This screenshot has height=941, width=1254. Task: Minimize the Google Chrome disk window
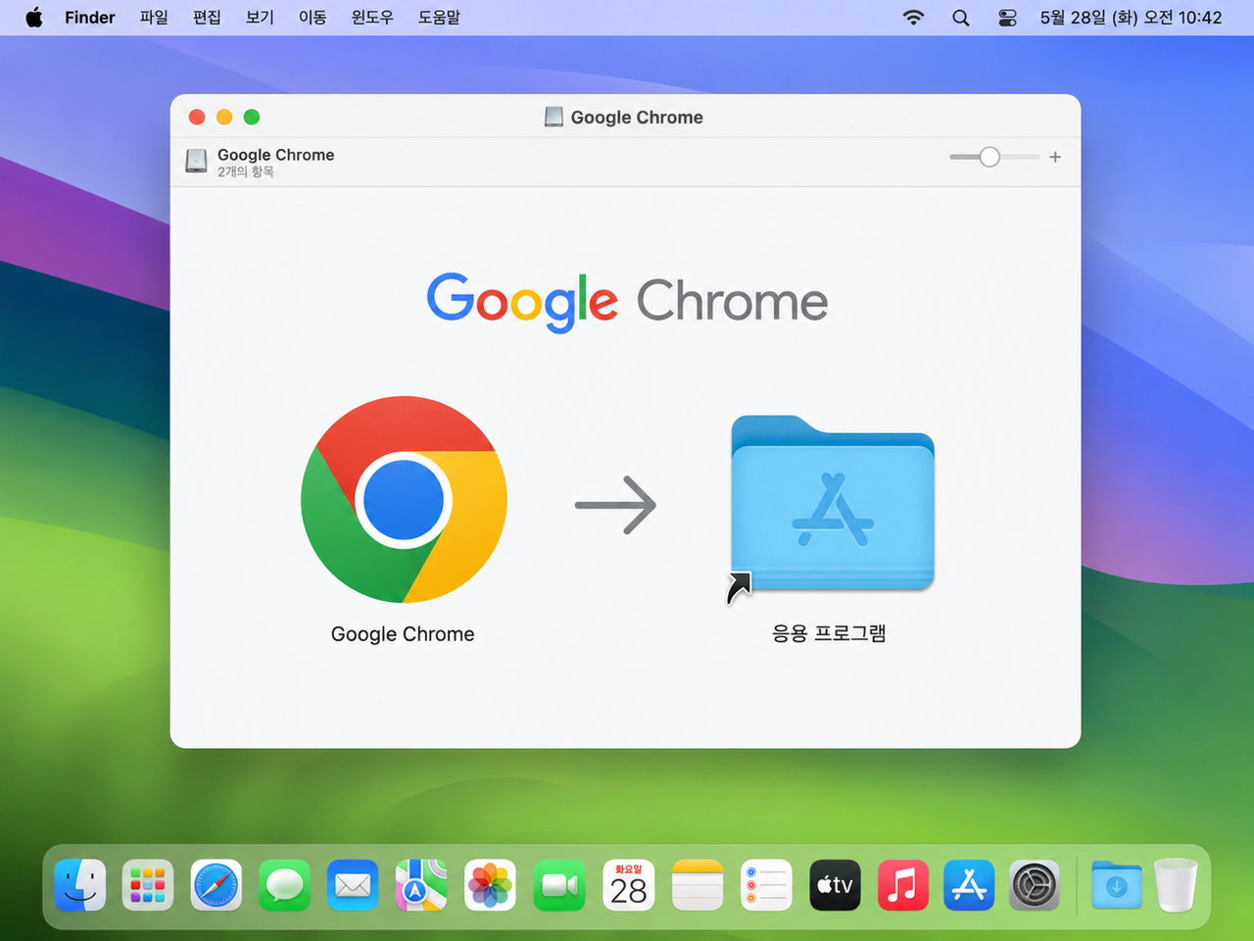(224, 117)
